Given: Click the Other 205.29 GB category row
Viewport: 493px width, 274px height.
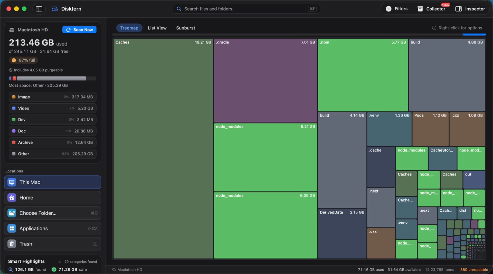Looking at the screenshot, I should point(53,154).
